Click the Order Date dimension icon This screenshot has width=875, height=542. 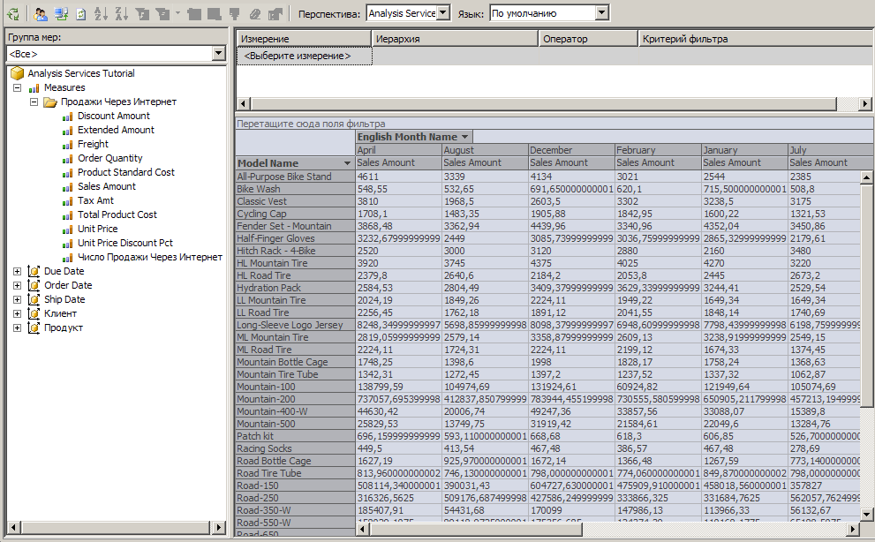coord(34,285)
